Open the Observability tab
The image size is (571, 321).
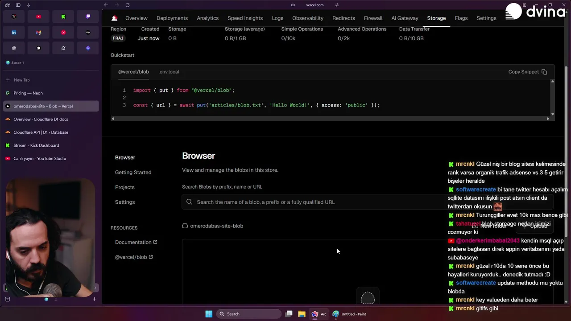tap(308, 18)
